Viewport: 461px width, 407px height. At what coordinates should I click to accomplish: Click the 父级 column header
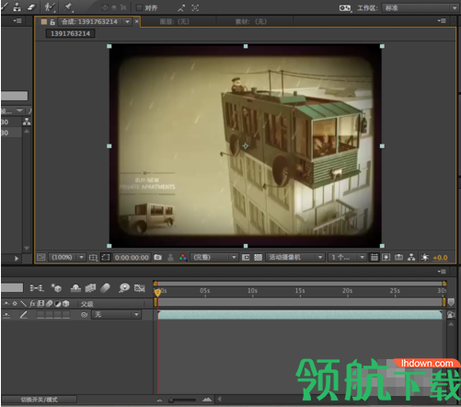tap(86, 304)
